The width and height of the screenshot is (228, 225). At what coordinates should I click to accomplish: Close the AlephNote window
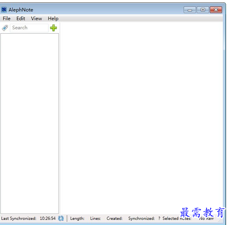tap(216, 10)
